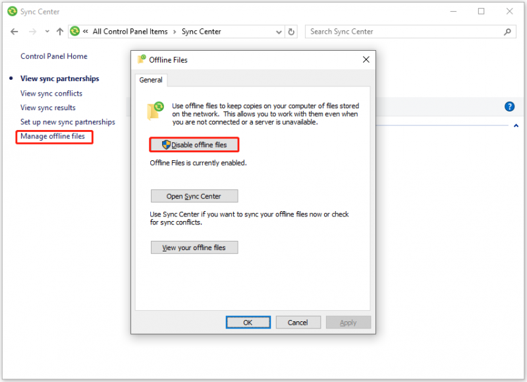Click the Back arrow in Sync Center
Screen dimensions: 527x382
pos(14,32)
